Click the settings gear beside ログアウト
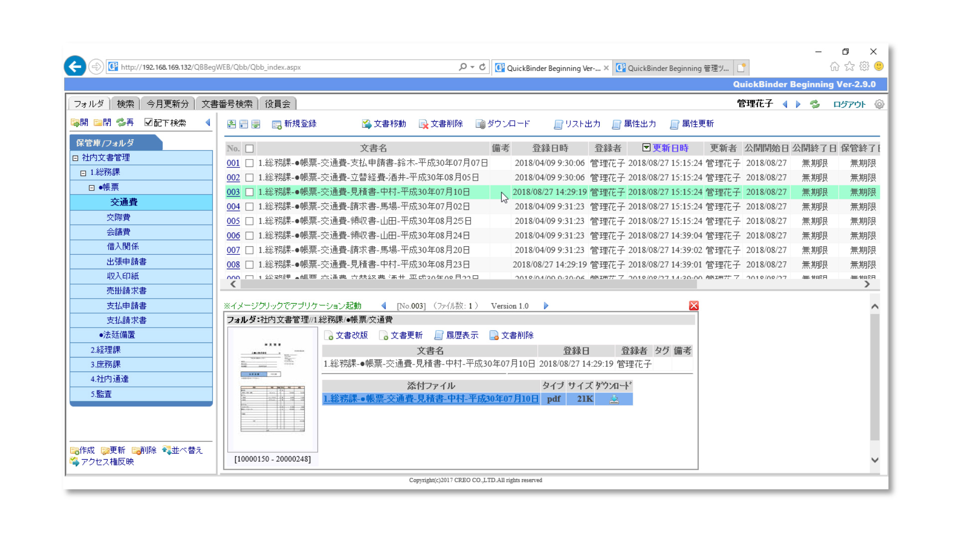Screen dimensions: 957x535 [x=879, y=104]
